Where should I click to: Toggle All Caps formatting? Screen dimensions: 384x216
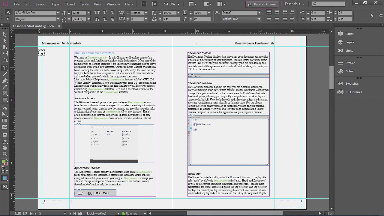click(x=97, y=13)
